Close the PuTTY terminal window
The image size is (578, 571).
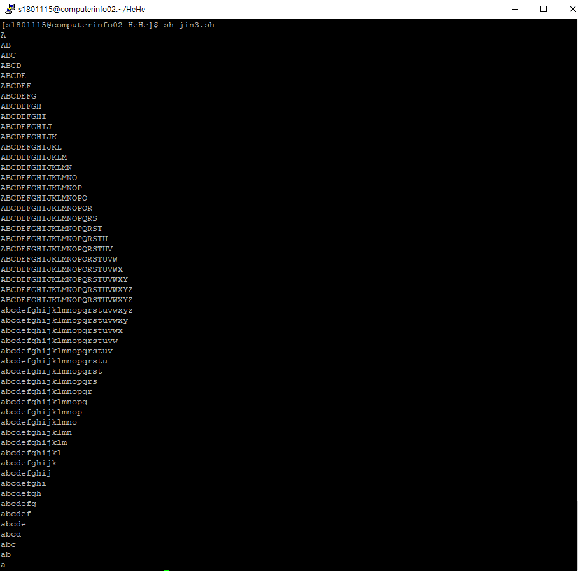(x=572, y=9)
